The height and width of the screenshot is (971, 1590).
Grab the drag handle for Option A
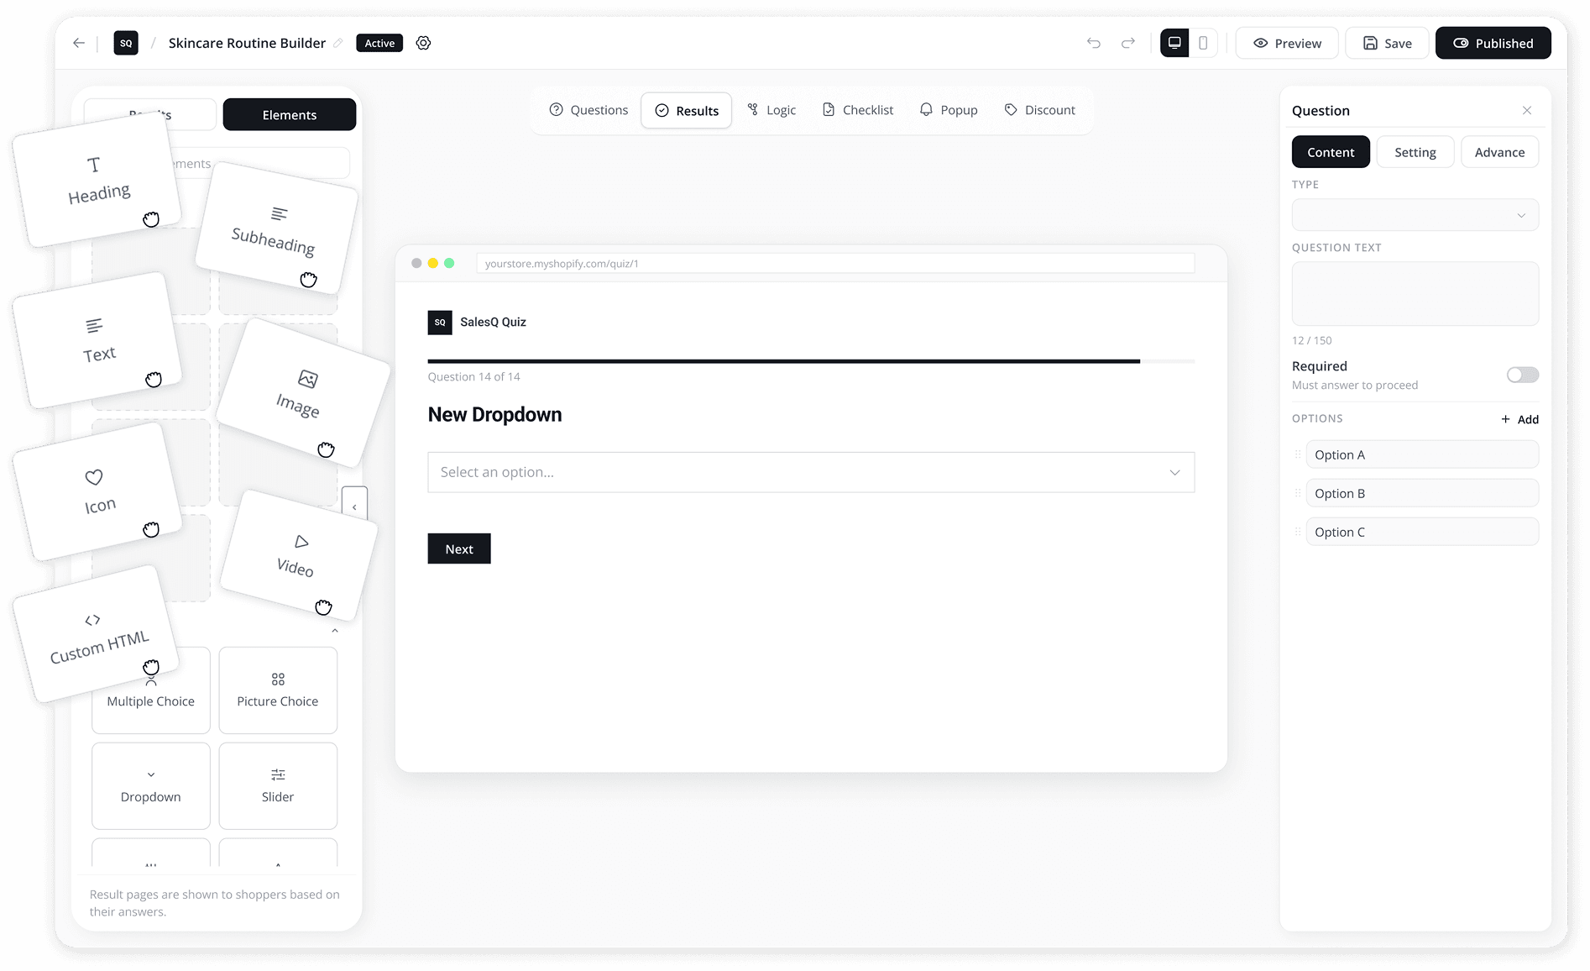(x=1298, y=454)
